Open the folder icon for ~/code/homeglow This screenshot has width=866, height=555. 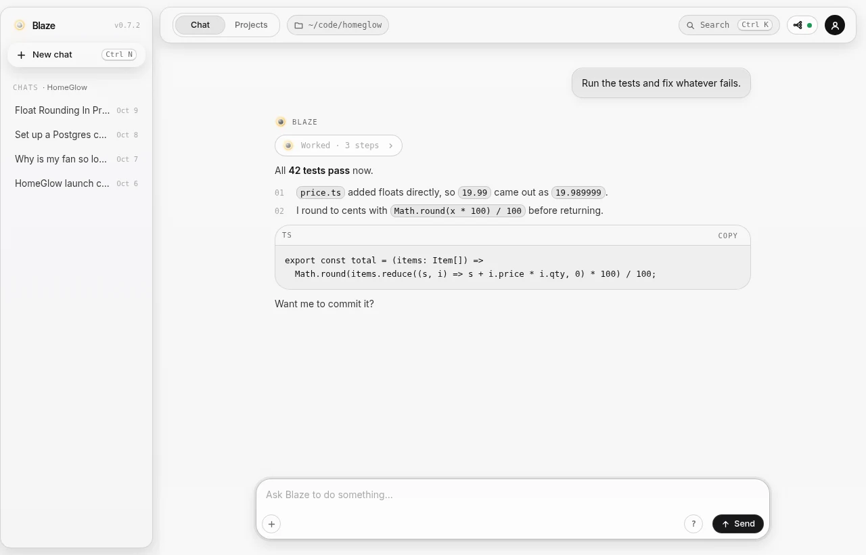[x=298, y=25]
